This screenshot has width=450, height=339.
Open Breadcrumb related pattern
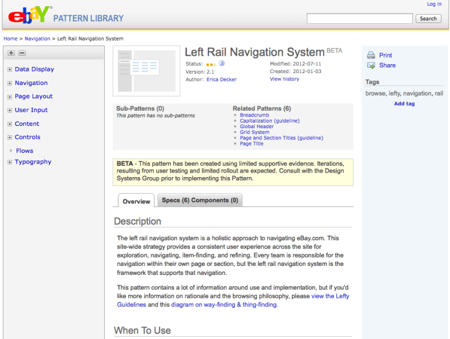[x=255, y=115]
